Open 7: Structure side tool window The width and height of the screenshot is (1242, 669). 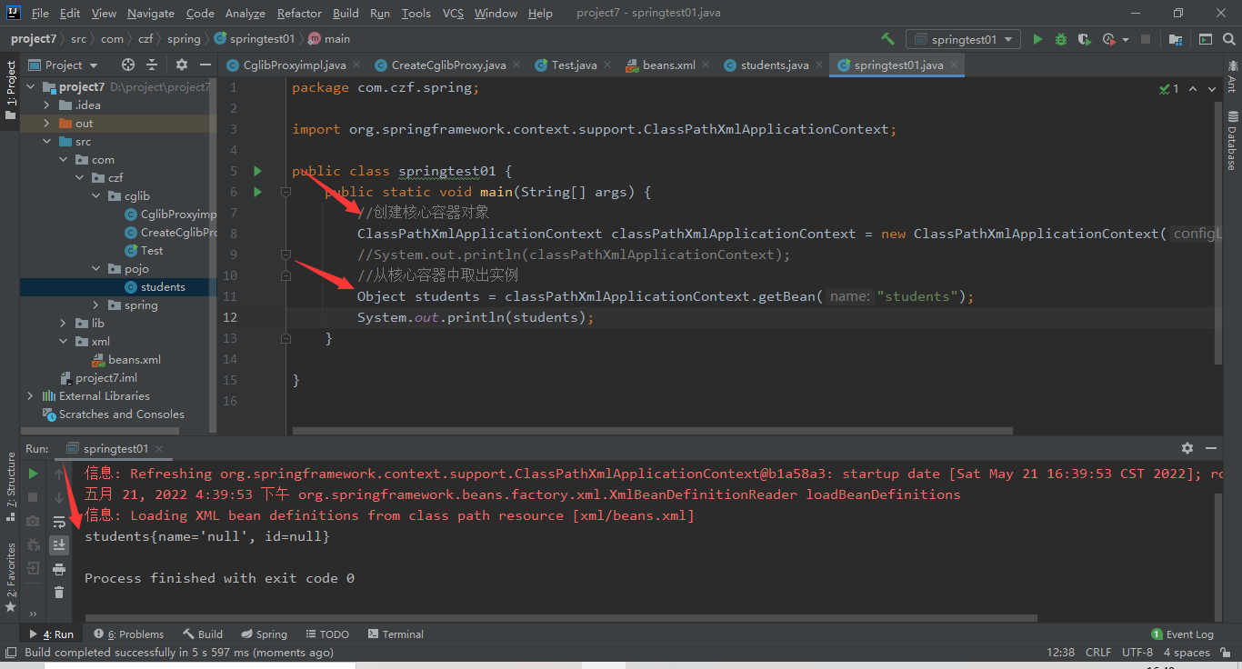coord(10,487)
